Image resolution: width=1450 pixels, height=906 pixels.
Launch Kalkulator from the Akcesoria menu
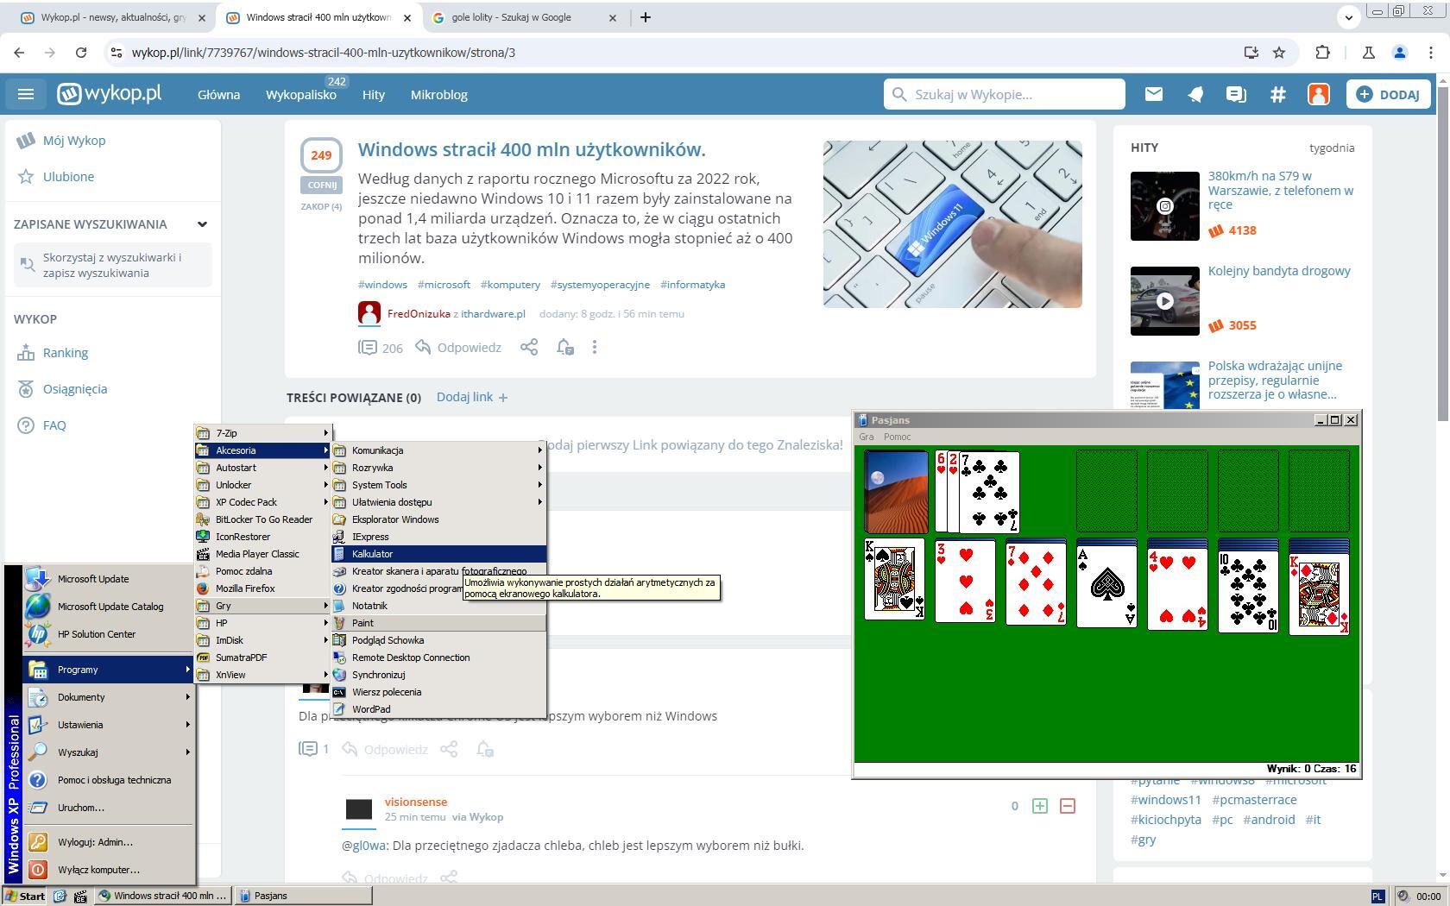(x=373, y=554)
